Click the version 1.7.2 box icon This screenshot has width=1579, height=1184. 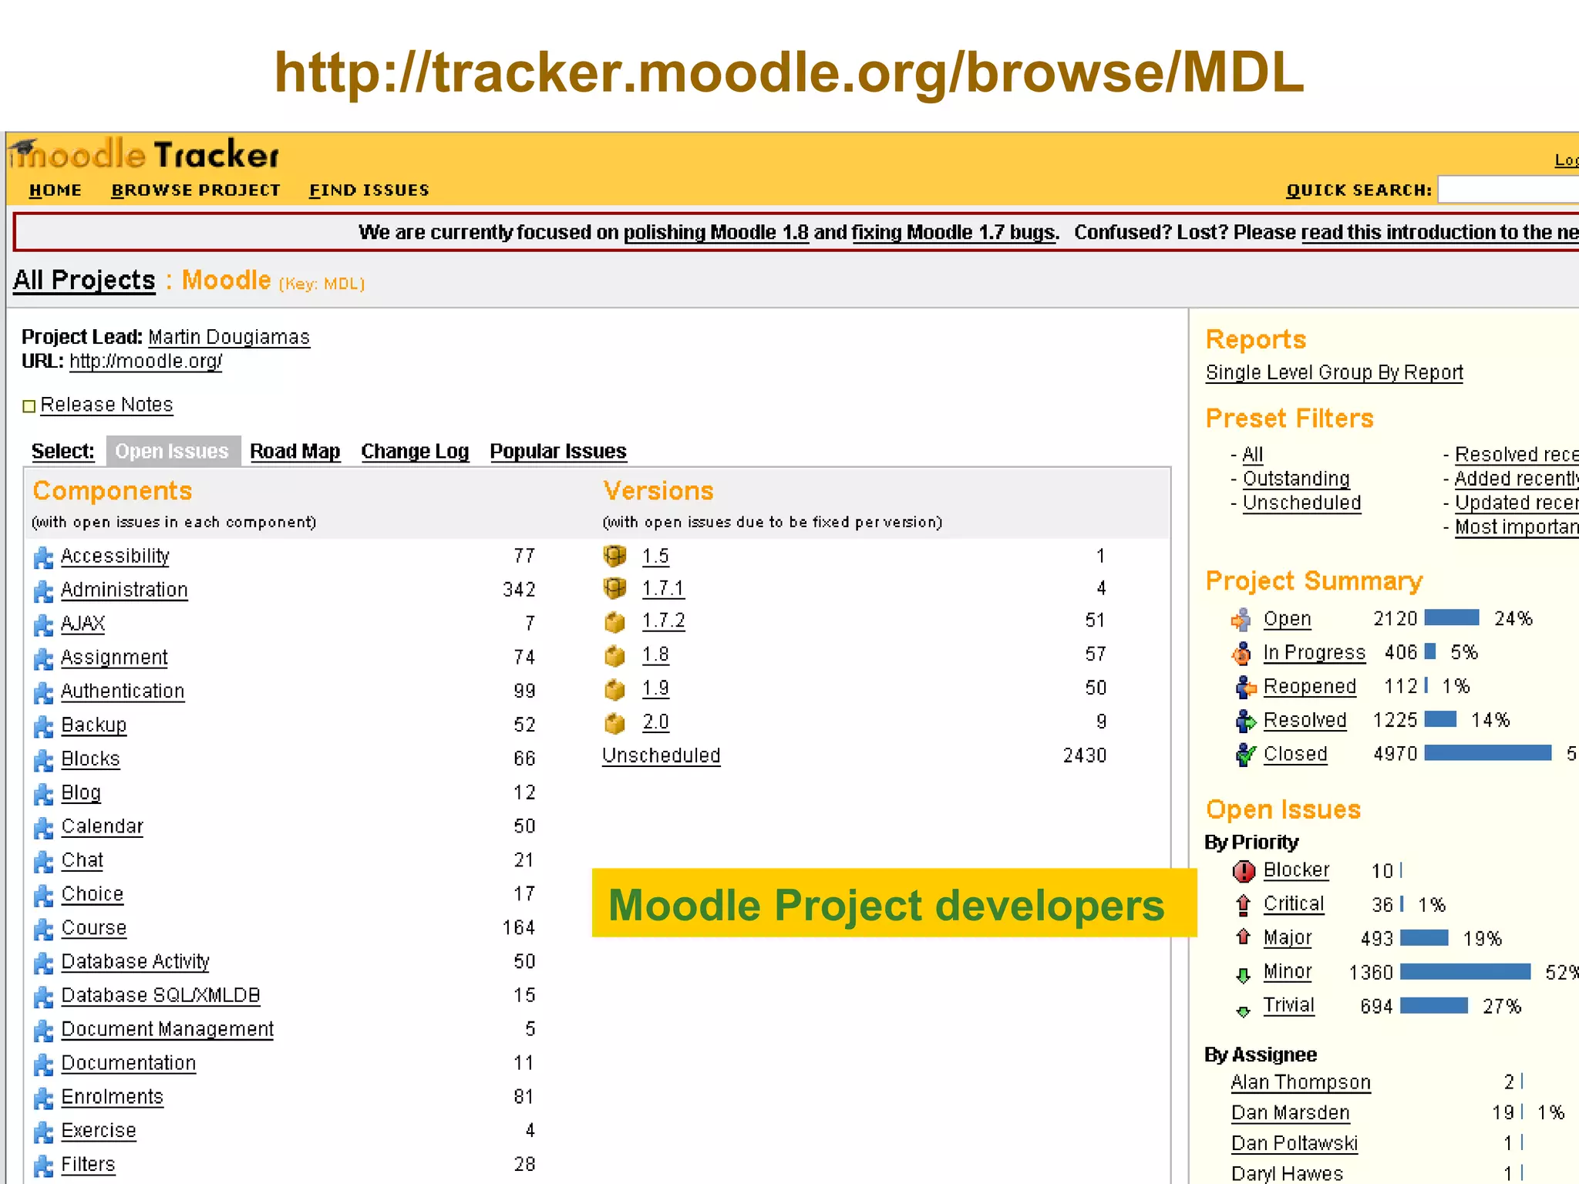(x=614, y=621)
